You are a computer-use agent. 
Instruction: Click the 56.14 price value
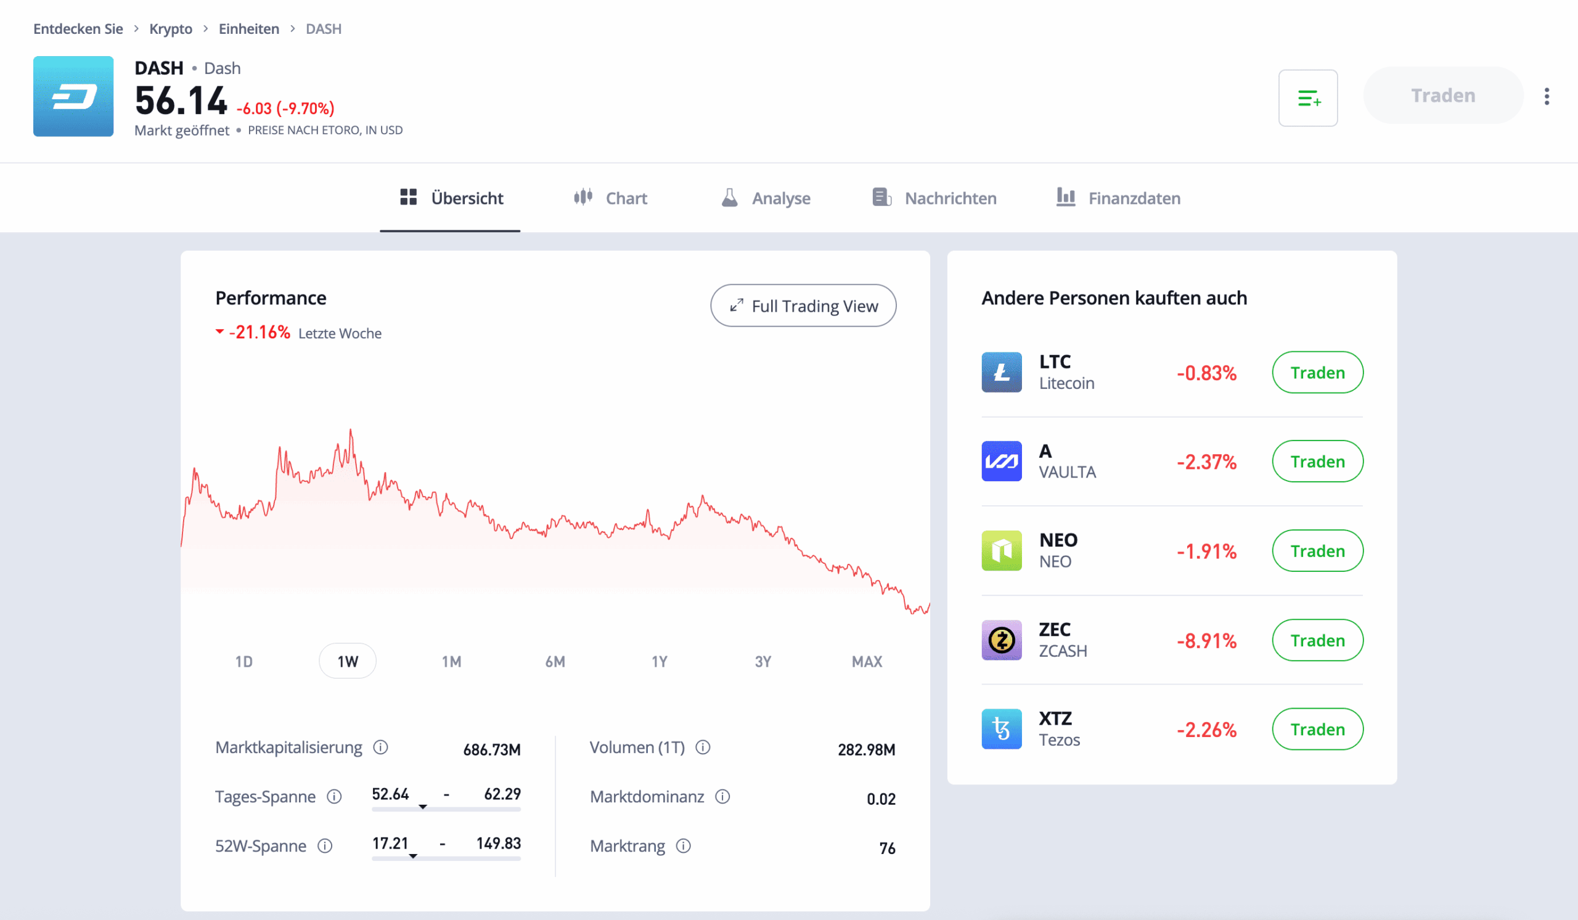(x=181, y=102)
